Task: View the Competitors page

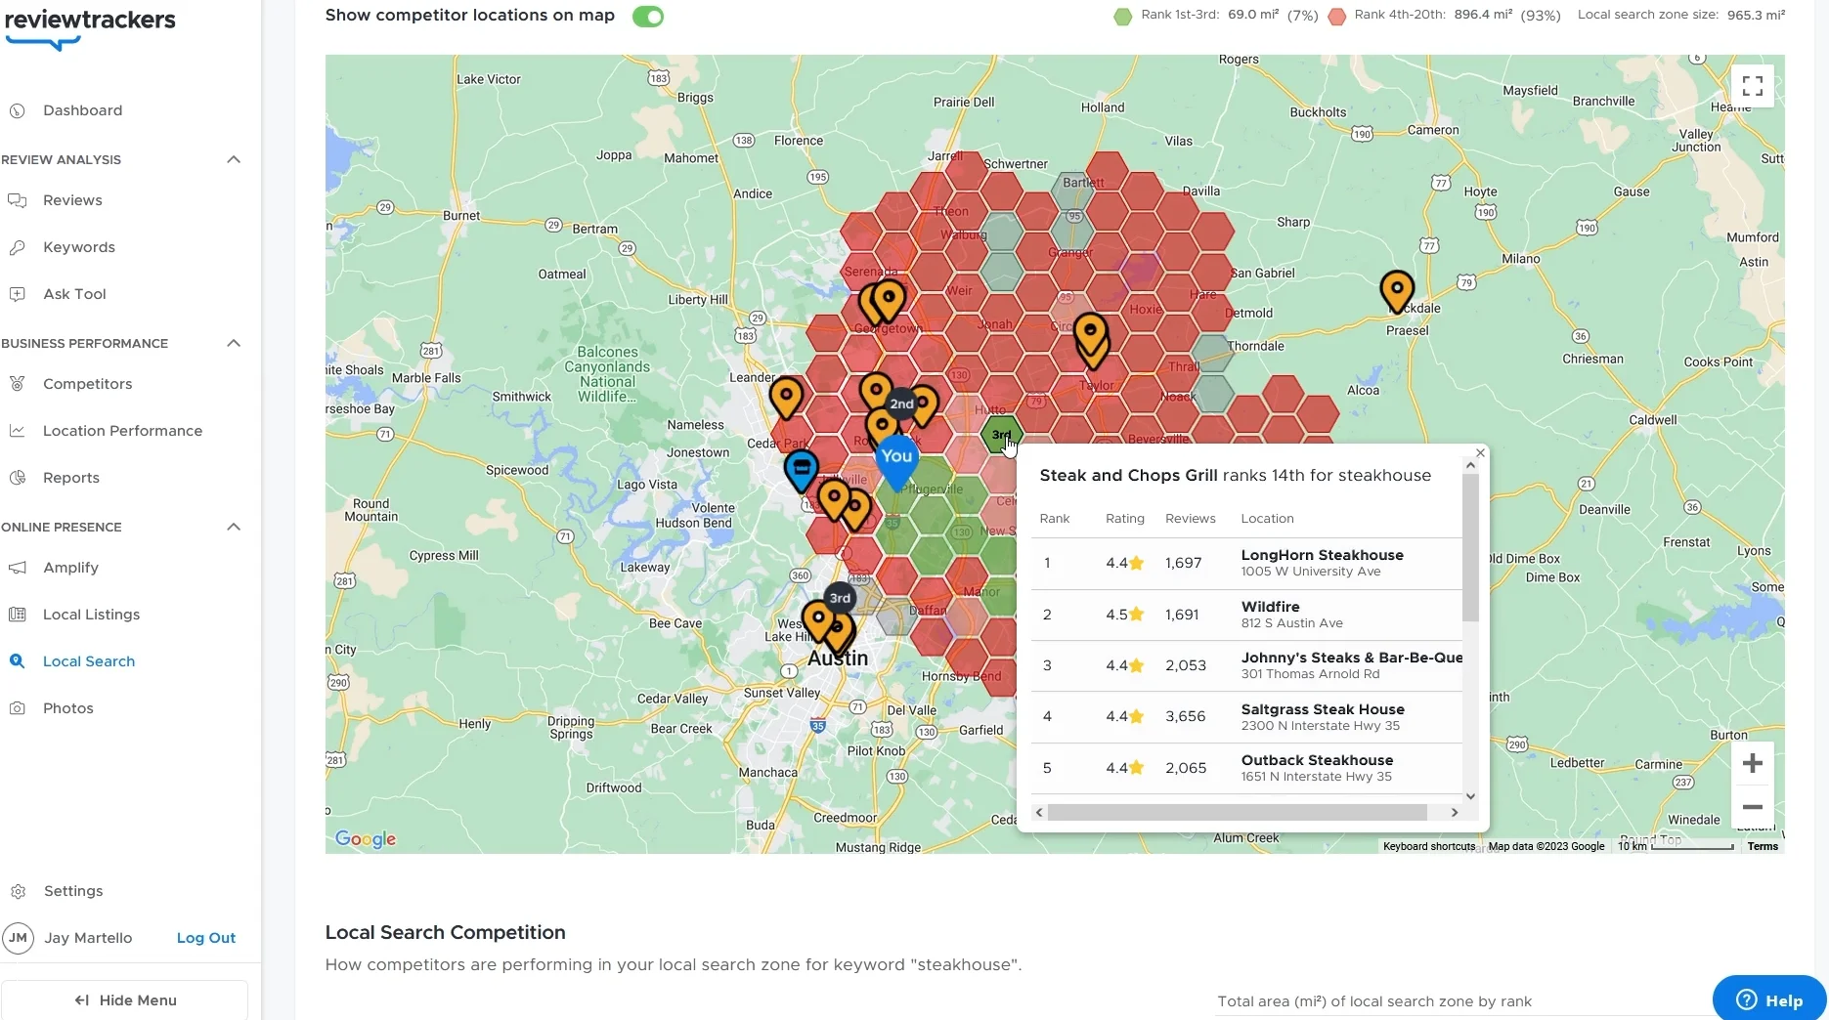Action: click(x=86, y=384)
